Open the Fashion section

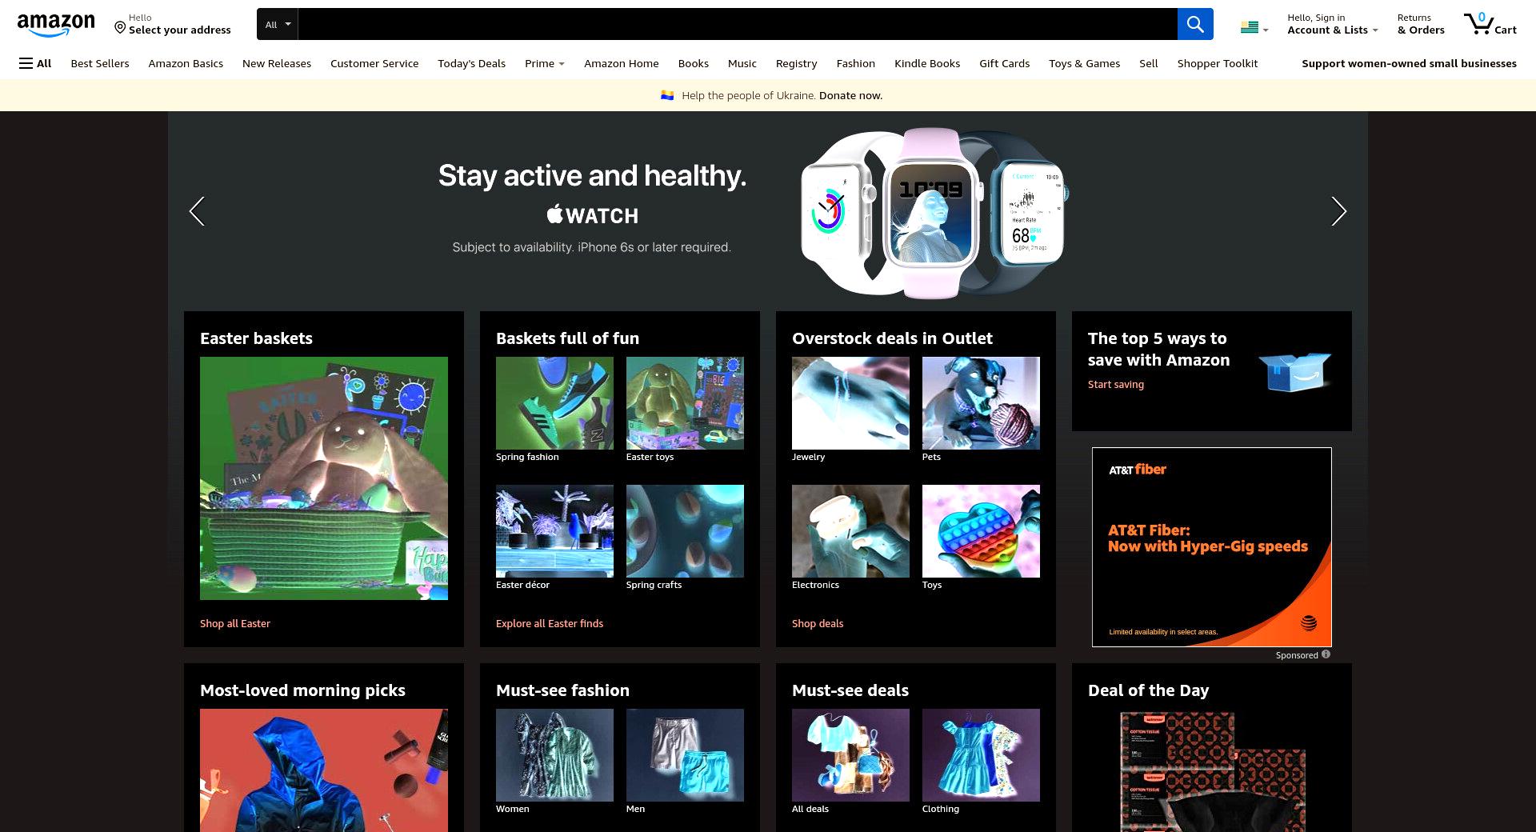[856, 63]
